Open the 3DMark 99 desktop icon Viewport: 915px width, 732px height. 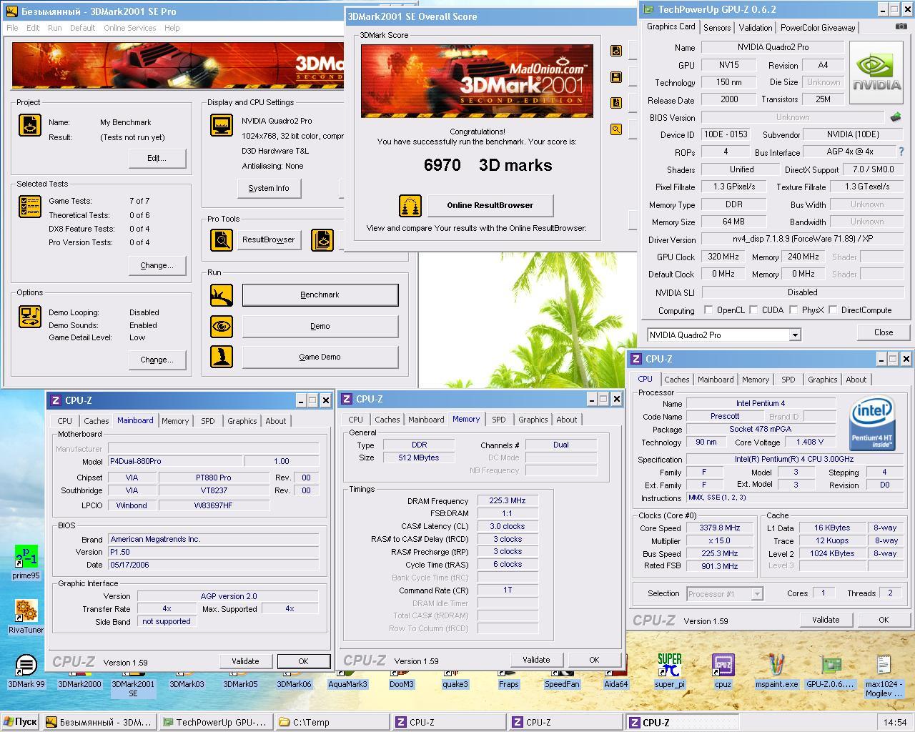[x=26, y=671]
